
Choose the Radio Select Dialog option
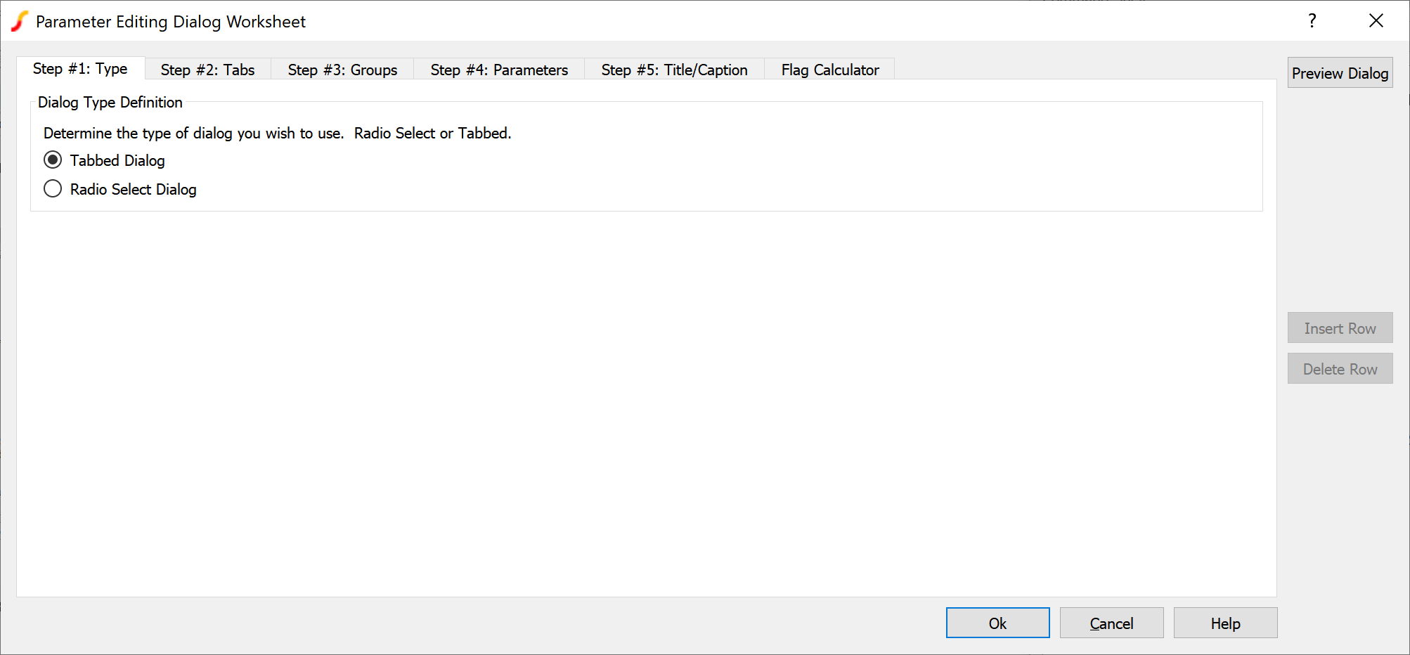click(53, 189)
